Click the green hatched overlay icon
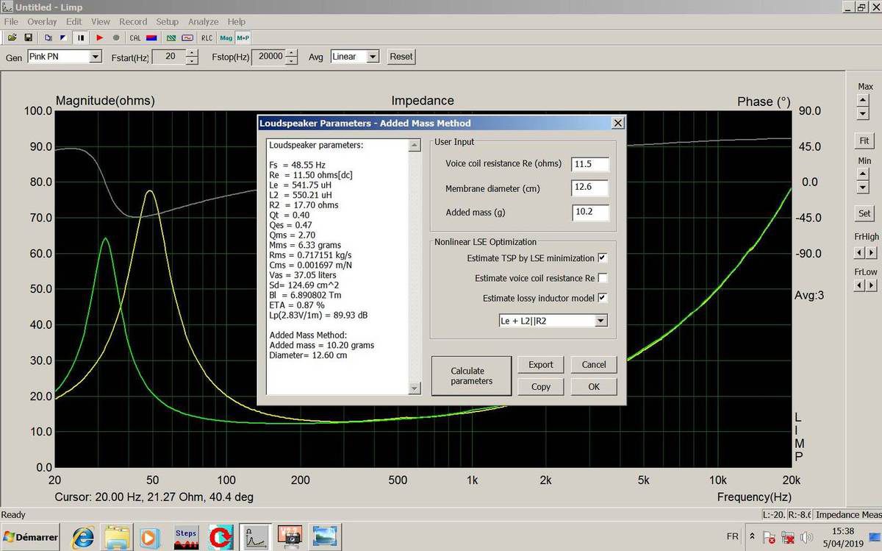The image size is (882, 551). coord(171,38)
